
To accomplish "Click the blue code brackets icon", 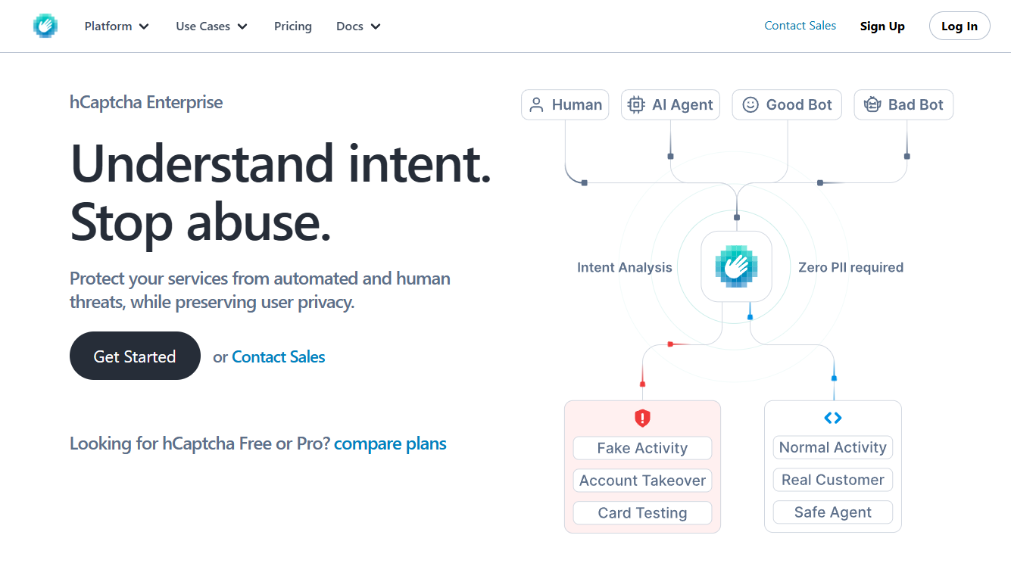I will (832, 418).
